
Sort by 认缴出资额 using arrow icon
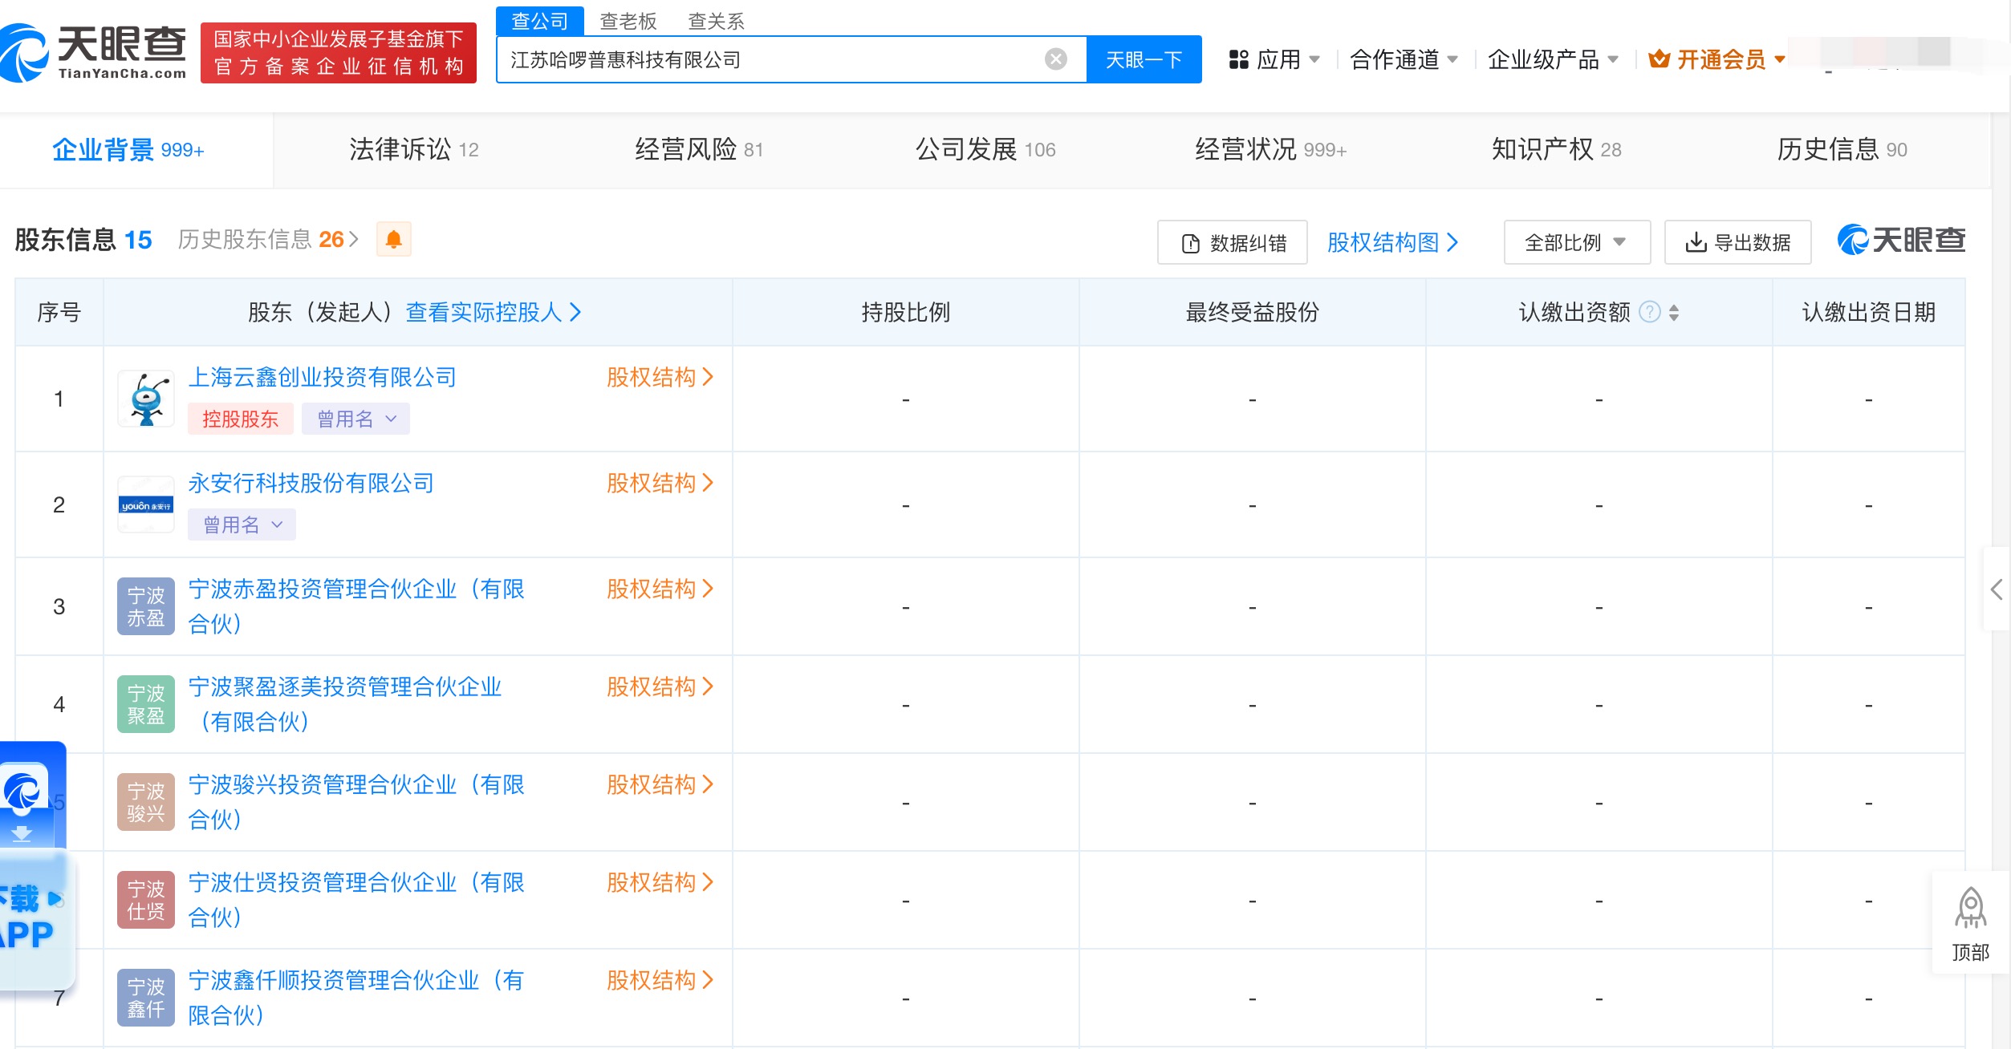click(x=1674, y=312)
